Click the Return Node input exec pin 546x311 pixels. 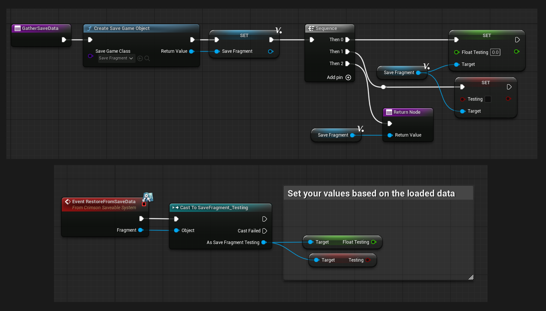[389, 124]
